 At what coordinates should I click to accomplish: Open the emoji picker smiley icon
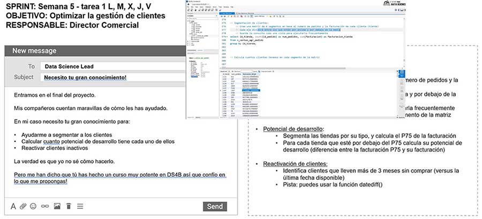point(33,206)
